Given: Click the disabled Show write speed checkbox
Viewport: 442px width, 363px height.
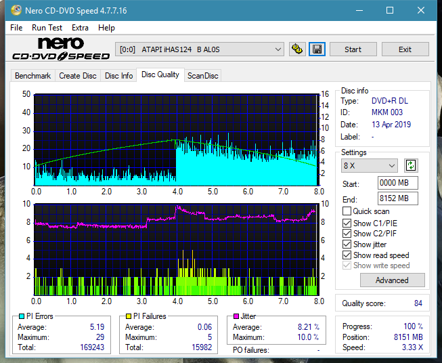Looking at the screenshot, I should [347, 265].
